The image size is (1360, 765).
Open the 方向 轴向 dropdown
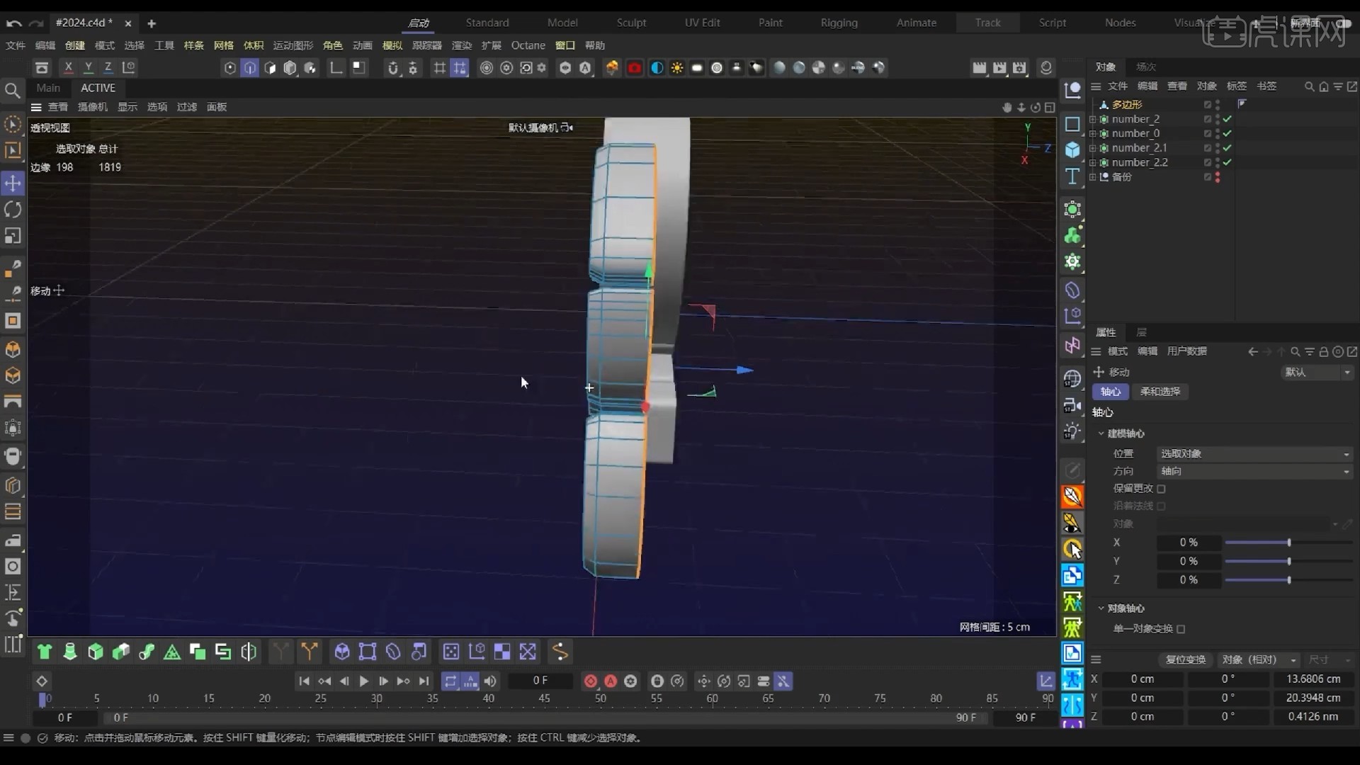click(x=1254, y=472)
